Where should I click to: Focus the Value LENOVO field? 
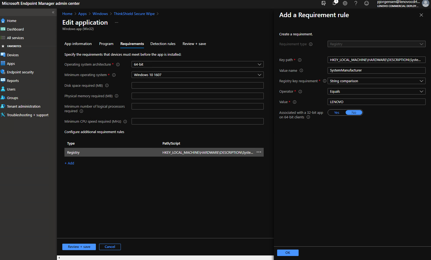376,102
